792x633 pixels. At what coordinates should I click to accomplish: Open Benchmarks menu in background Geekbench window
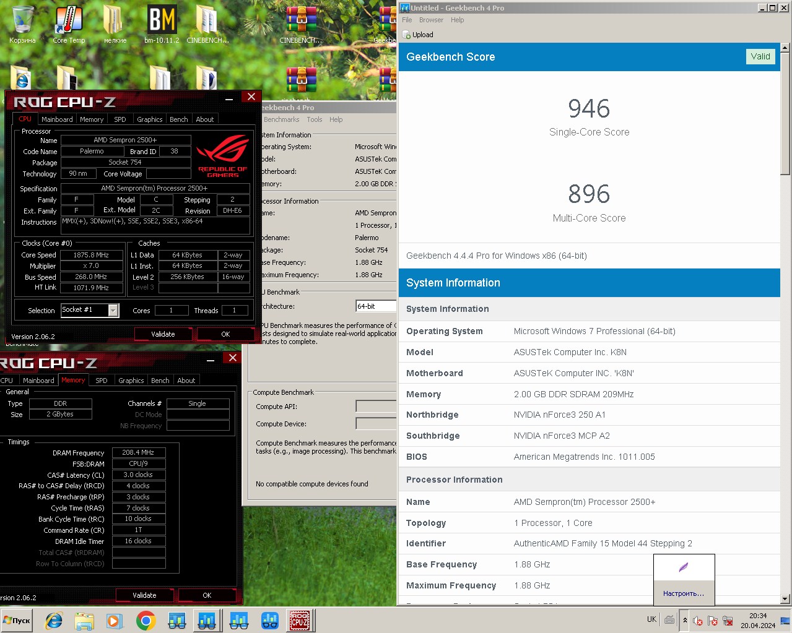281,119
